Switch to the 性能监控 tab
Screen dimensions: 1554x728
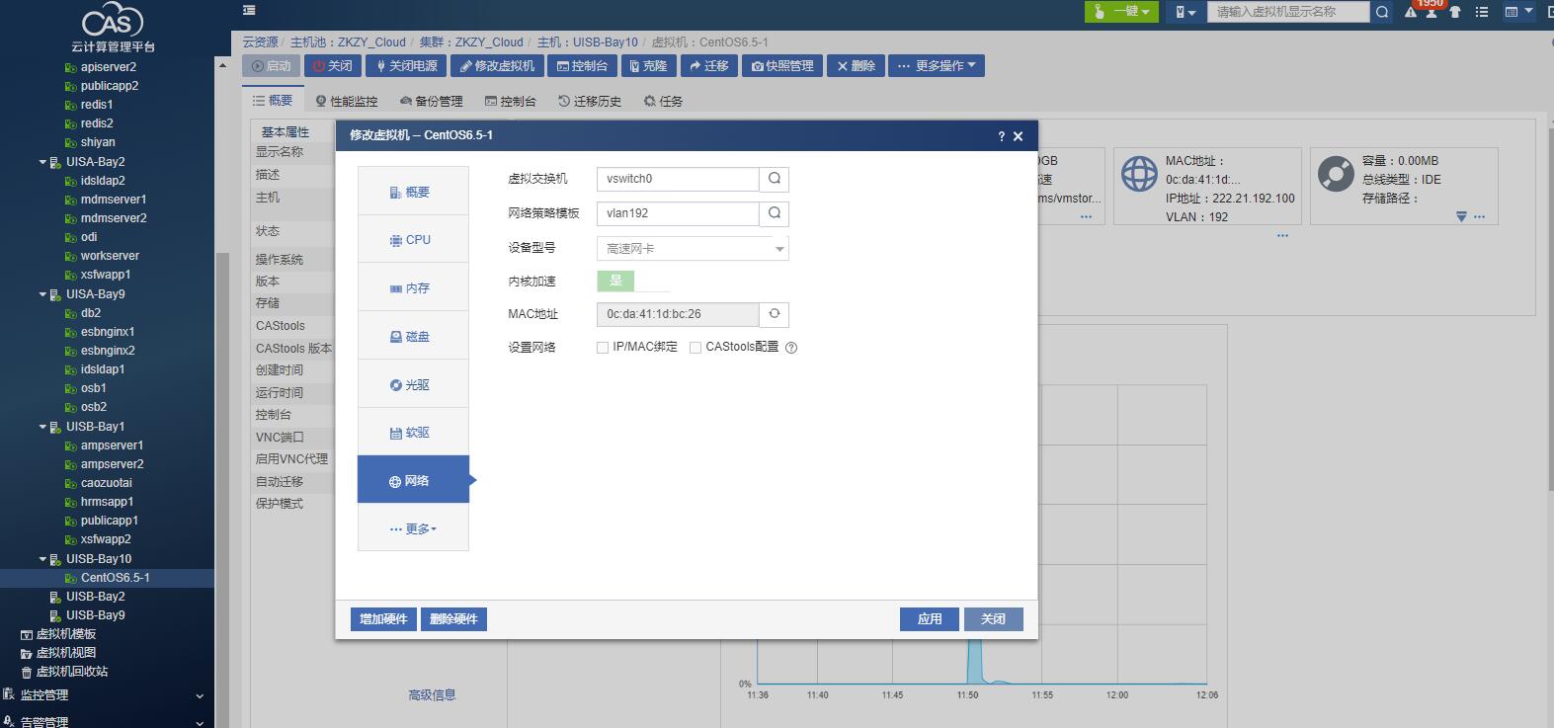pos(347,101)
